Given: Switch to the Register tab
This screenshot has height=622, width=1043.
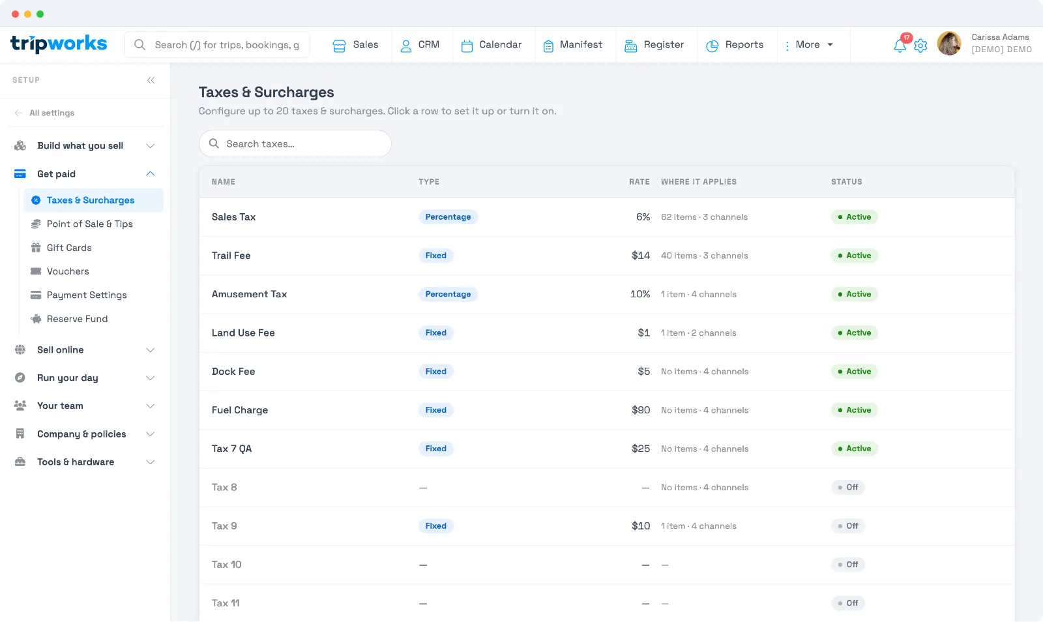Looking at the screenshot, I should coord(654,45).
